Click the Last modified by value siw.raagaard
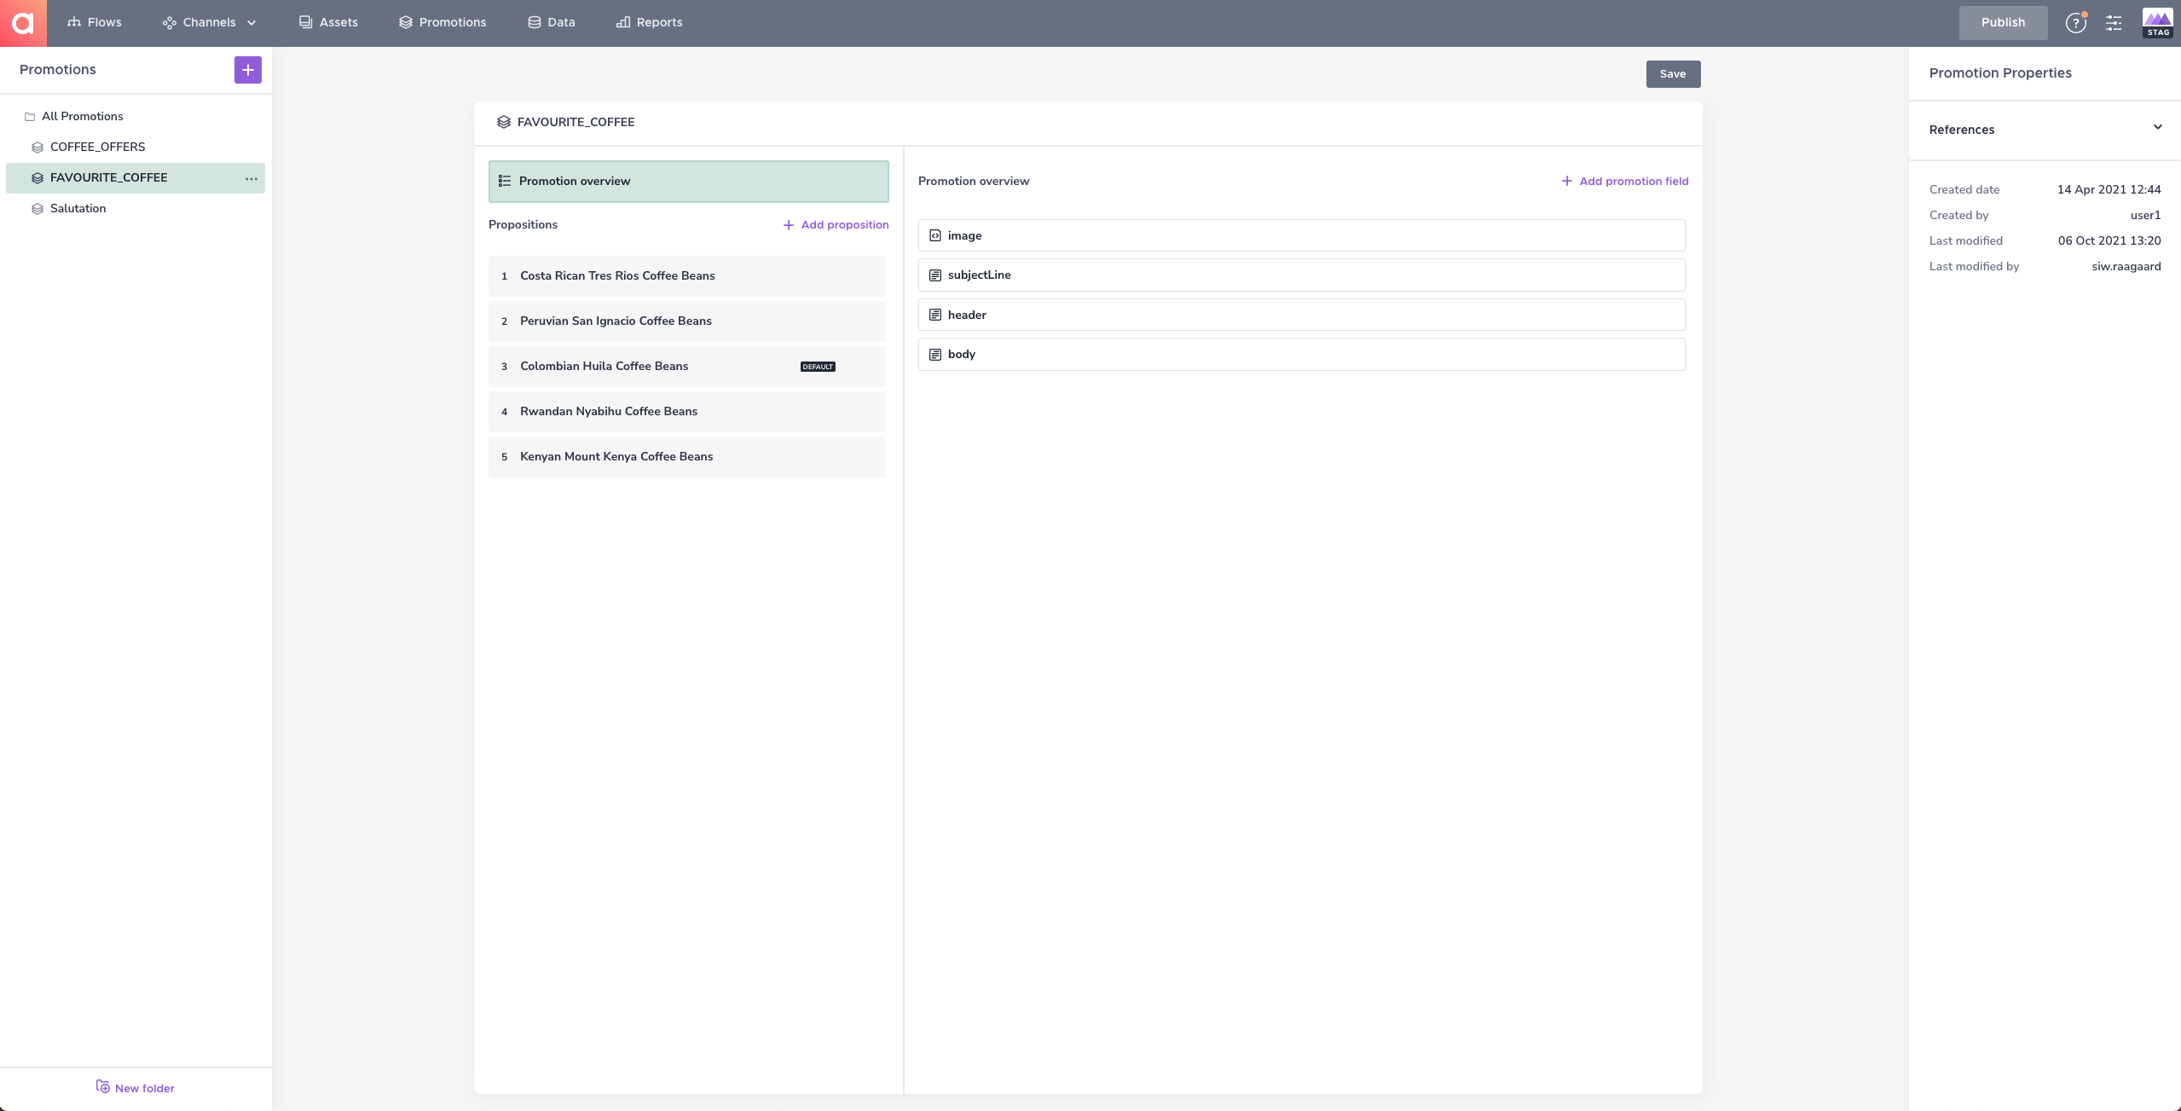Image resolution: width=2181 pixels, height=1111 pixels. 2126,266
